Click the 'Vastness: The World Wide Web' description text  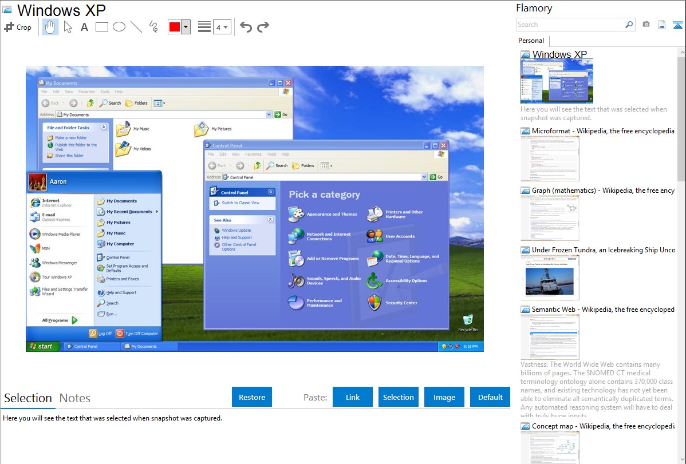[597, 390]
